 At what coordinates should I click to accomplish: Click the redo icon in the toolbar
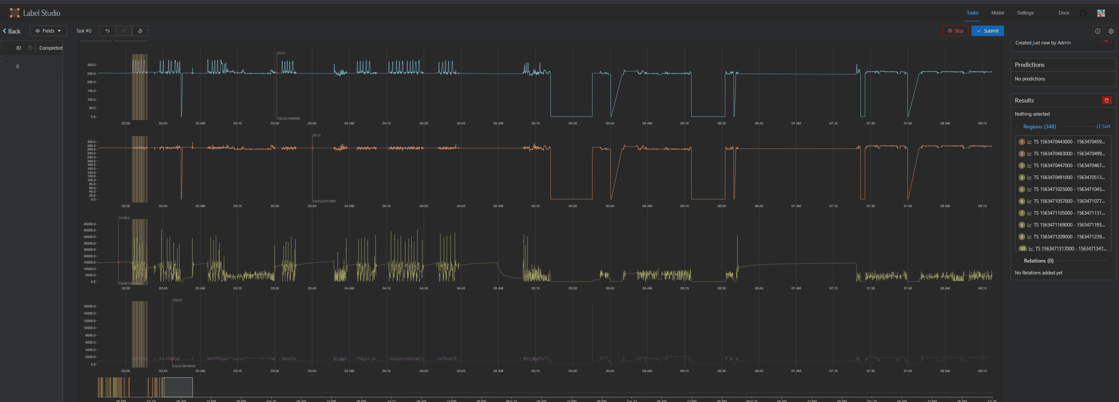coord(123,31)
